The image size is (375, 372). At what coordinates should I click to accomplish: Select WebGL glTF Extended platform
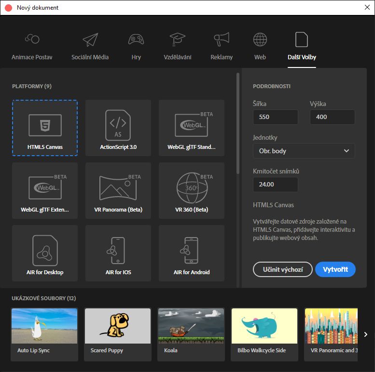tap(45, 190)
